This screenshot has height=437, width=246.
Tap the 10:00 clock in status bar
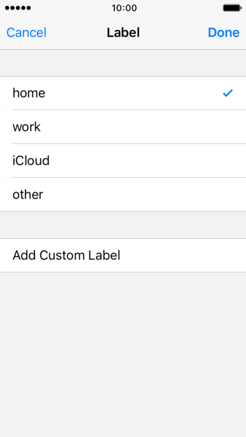[124, 8]
